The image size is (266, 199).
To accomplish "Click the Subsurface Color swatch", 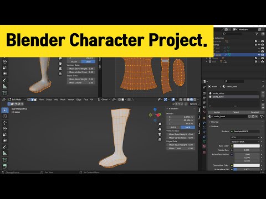I will [247, 165].
